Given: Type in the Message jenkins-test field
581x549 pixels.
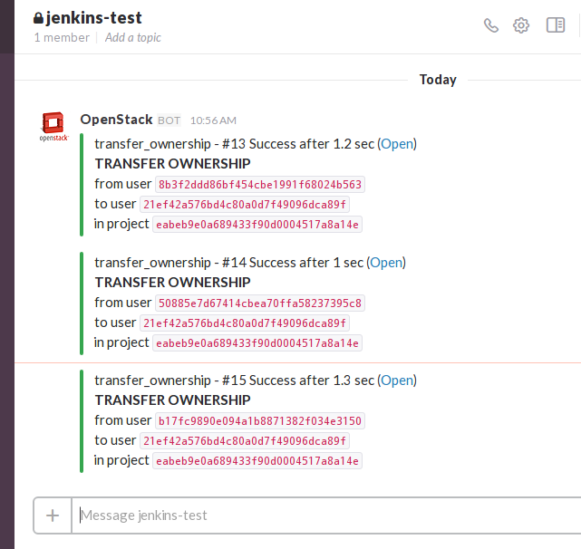Looking at the screenshot, I should [326, 515].
